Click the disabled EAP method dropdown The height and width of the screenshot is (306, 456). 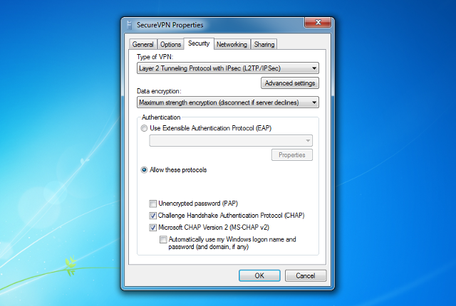point(231,140)
